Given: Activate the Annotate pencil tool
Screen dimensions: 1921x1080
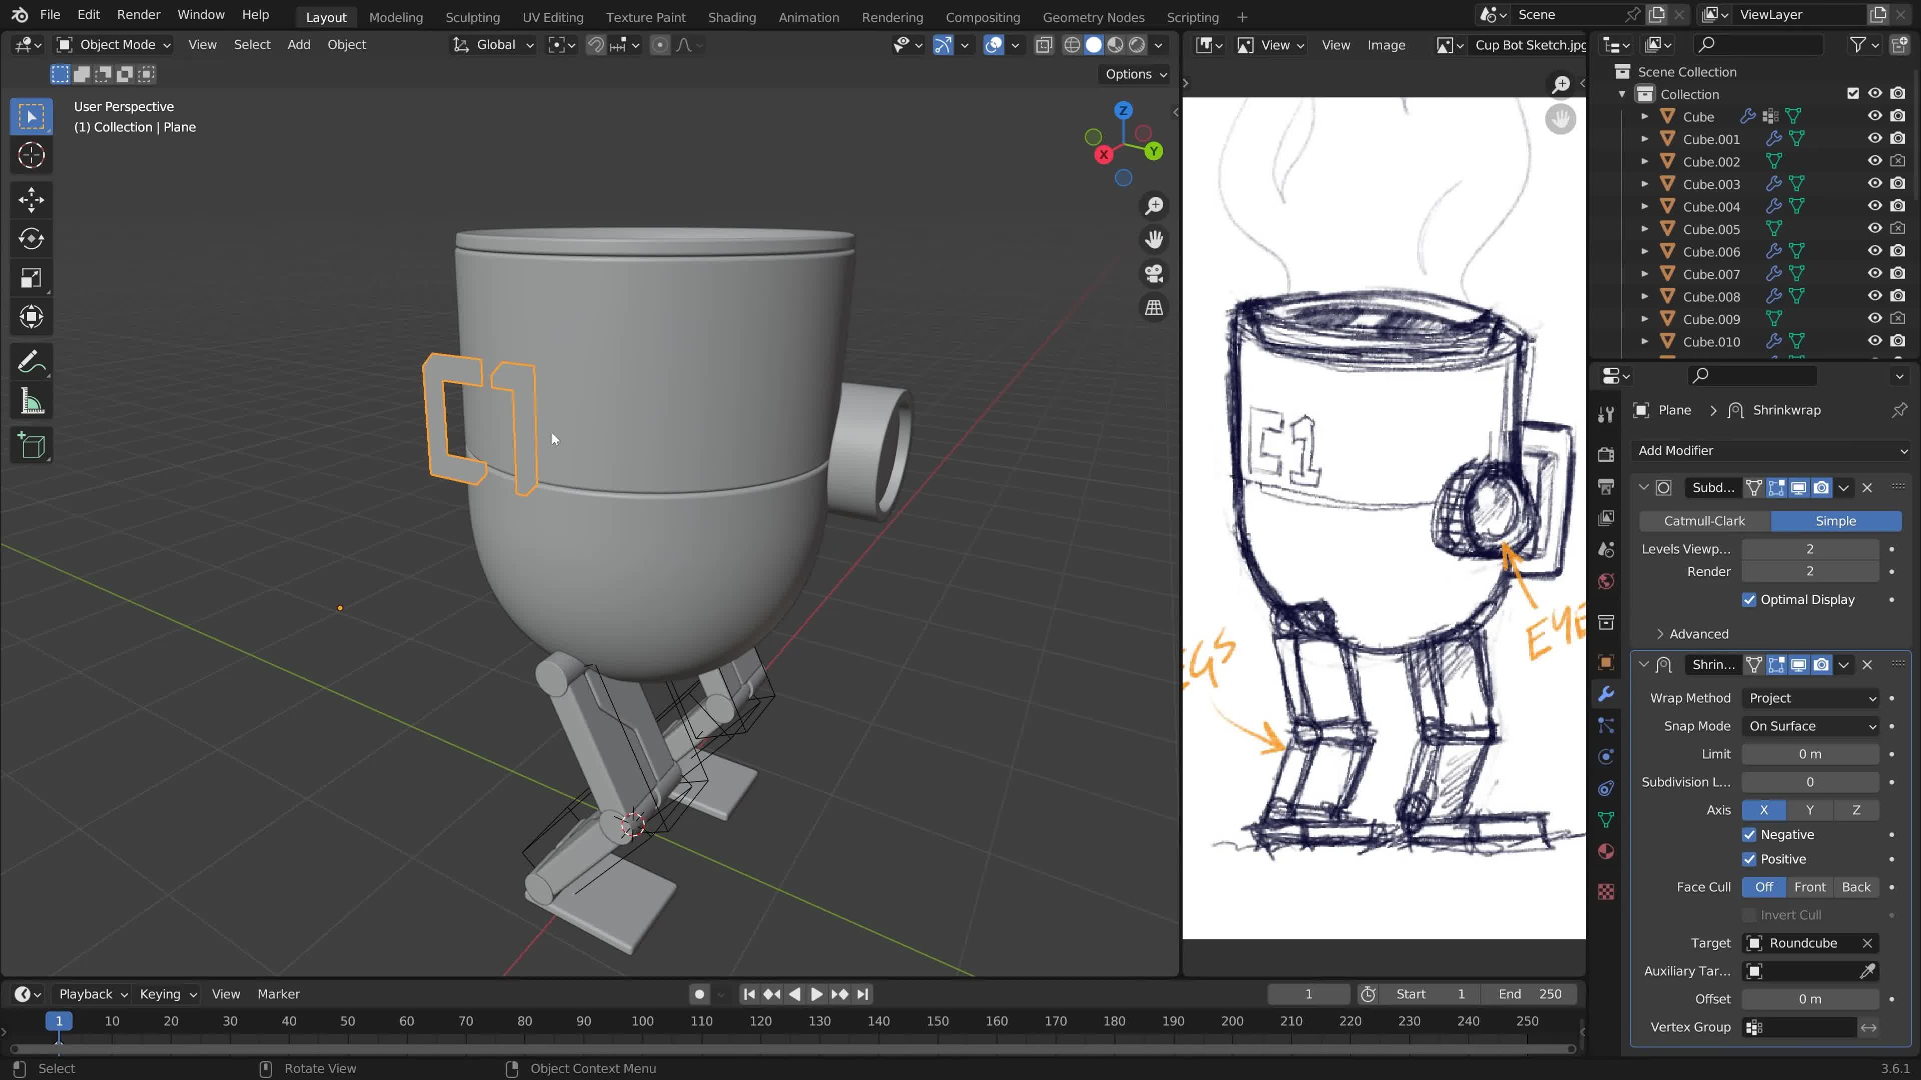Looking at the screenshot, I should coord(32,363).
